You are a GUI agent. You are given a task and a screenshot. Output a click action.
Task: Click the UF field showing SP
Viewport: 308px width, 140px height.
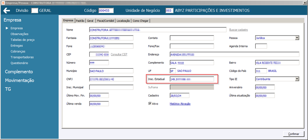(x=172, y=71)
